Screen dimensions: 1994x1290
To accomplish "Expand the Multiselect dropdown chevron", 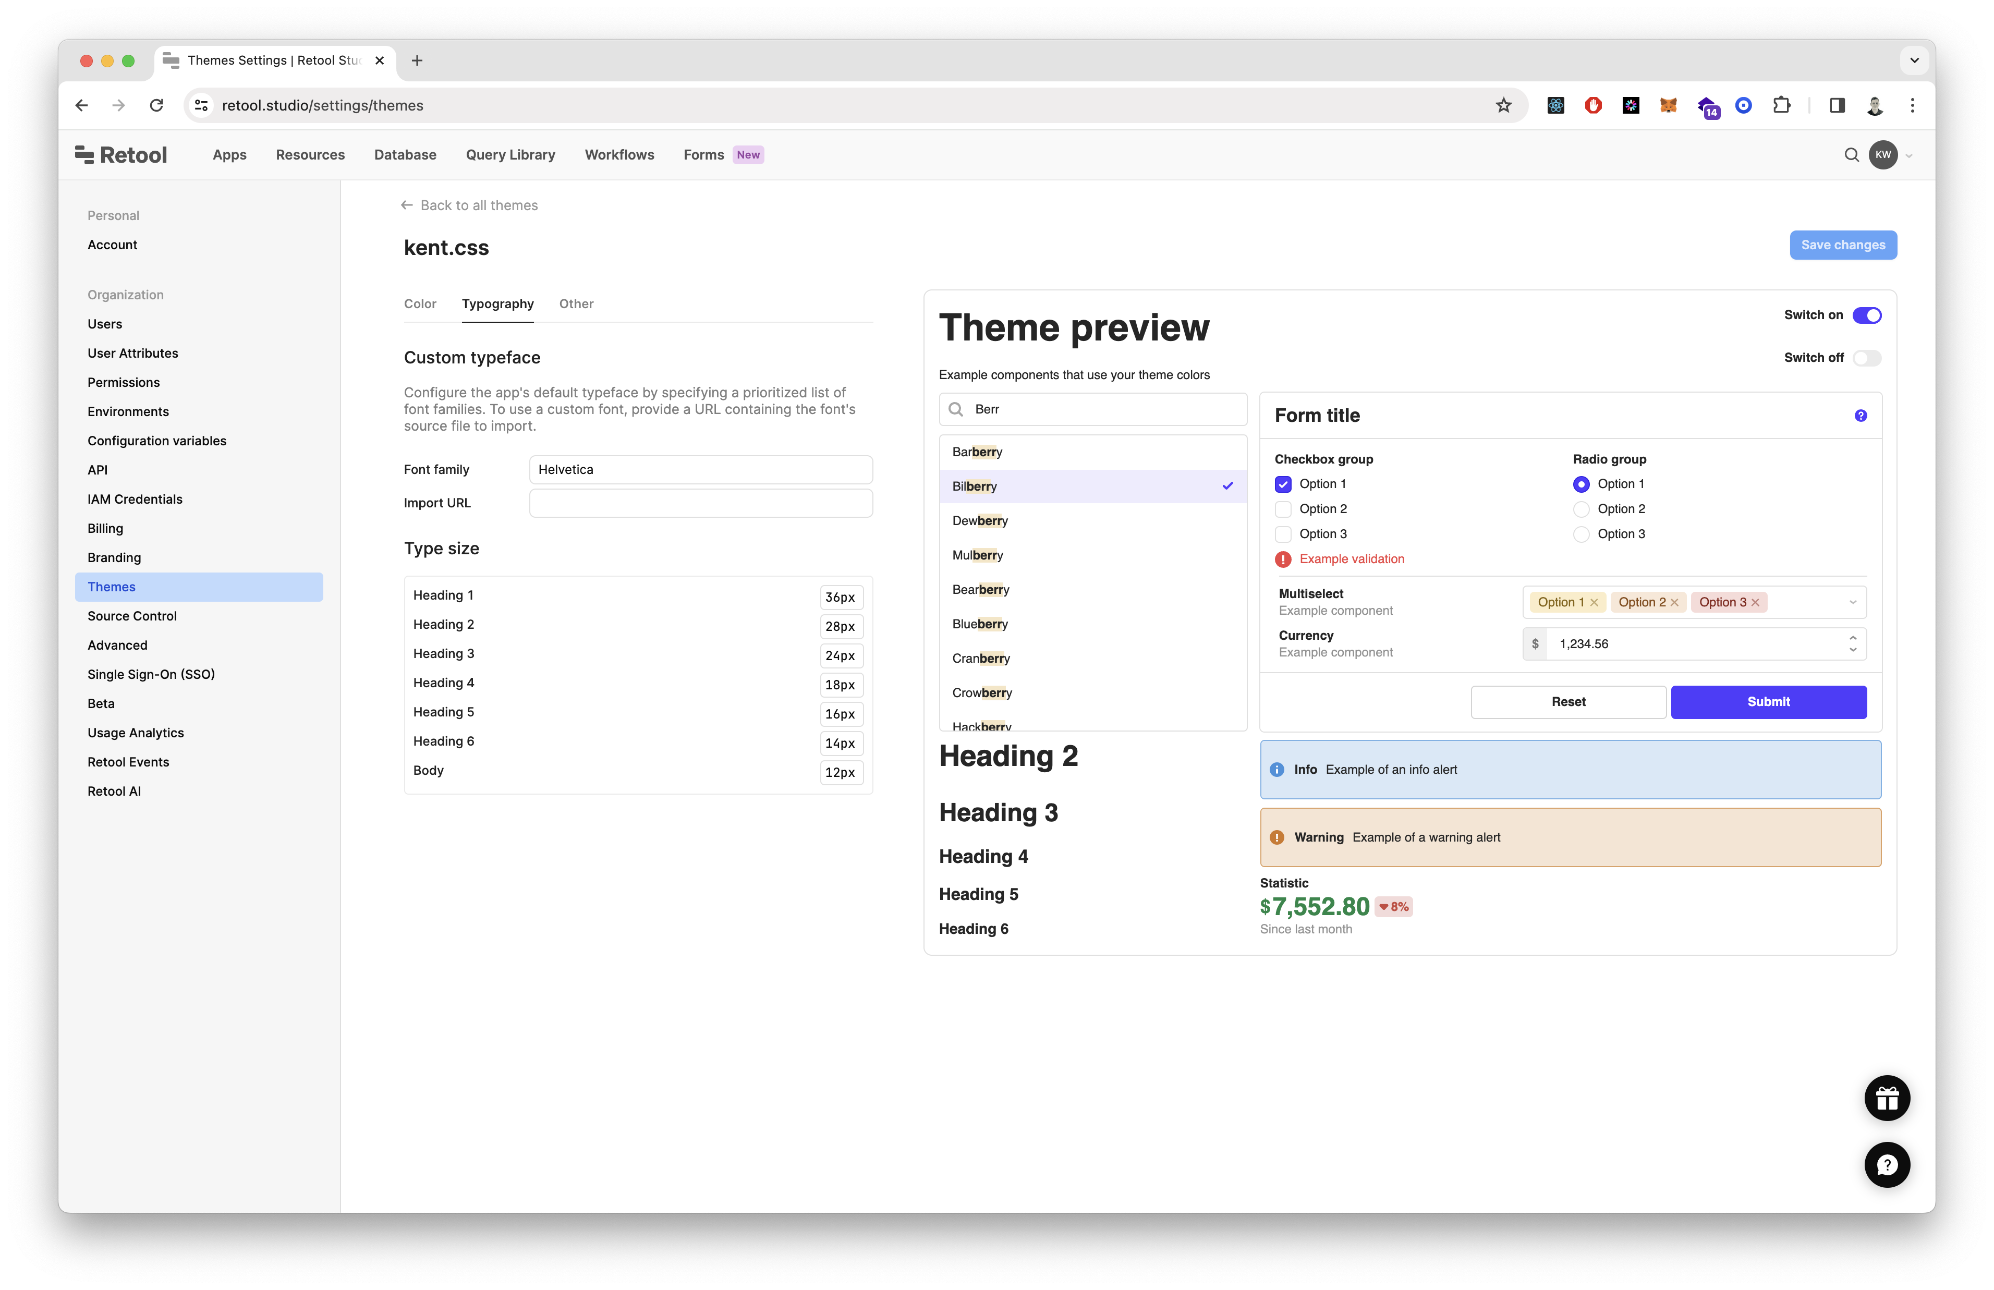I will point(1853,602).
